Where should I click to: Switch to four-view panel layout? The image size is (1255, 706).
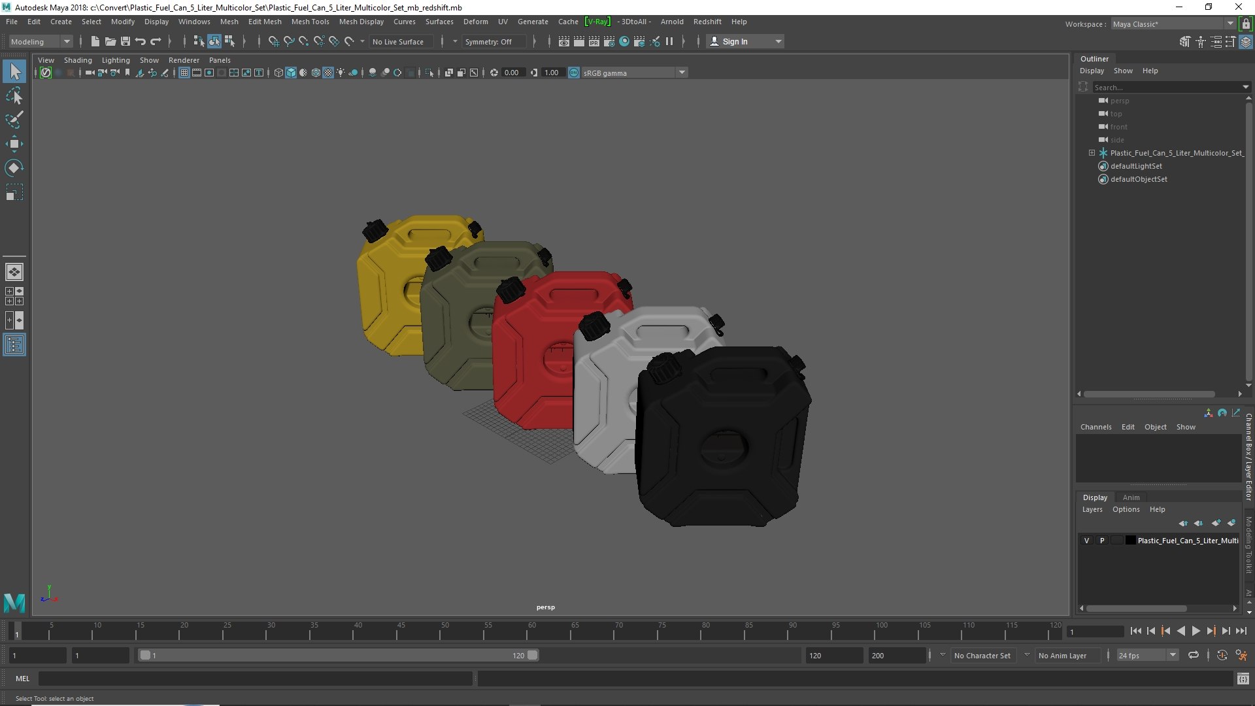point(14,296)
